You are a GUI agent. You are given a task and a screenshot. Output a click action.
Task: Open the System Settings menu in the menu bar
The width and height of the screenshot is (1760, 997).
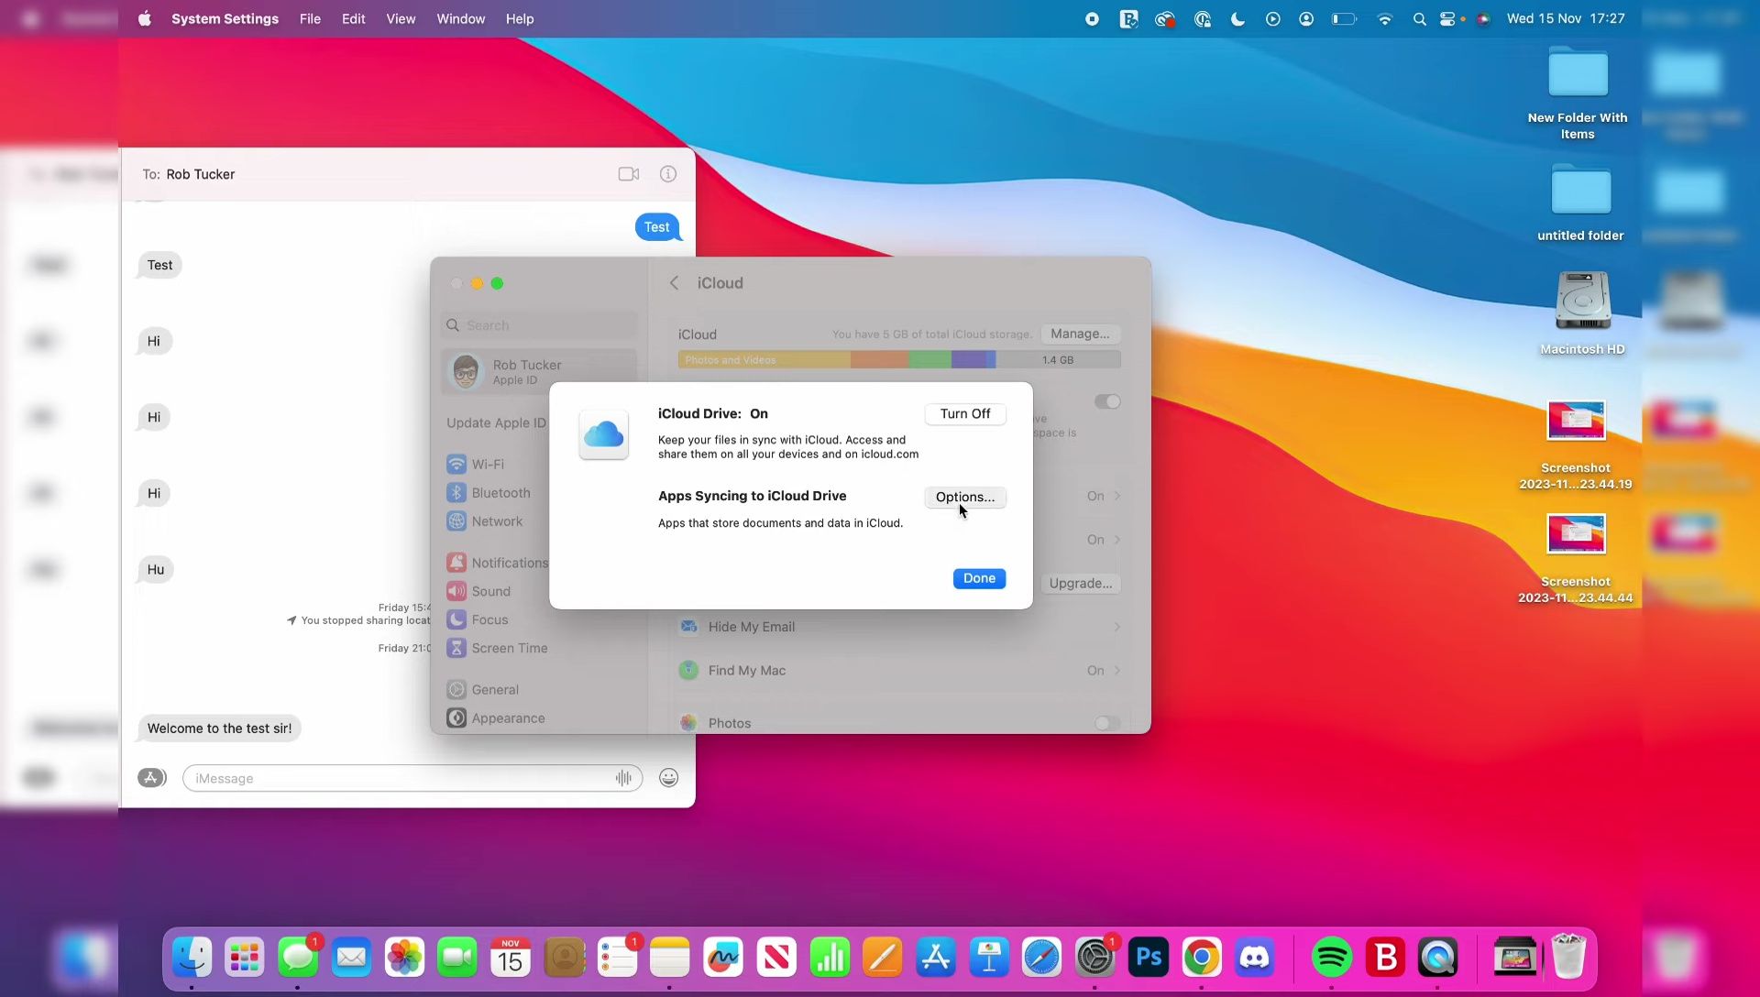pos(225,18)
